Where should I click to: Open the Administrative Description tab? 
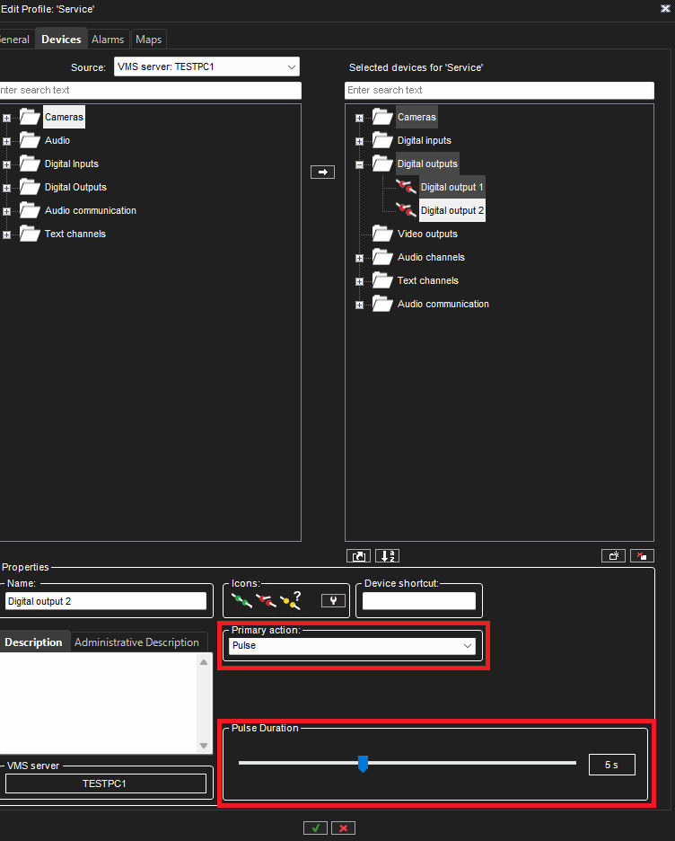(x=136, y=642)
